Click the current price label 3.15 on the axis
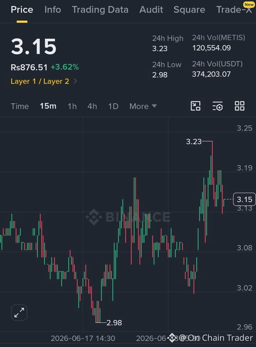256x347 pixels. (245, 199)
